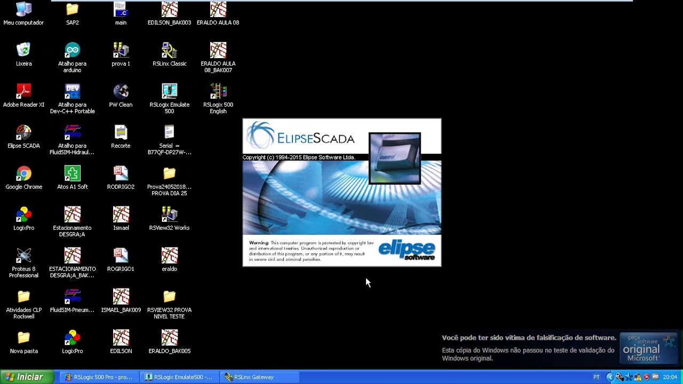Click the taskbar clock showing 20:04
The height and width of the screenshot is (384, 683).
click(x=670, y=377)
